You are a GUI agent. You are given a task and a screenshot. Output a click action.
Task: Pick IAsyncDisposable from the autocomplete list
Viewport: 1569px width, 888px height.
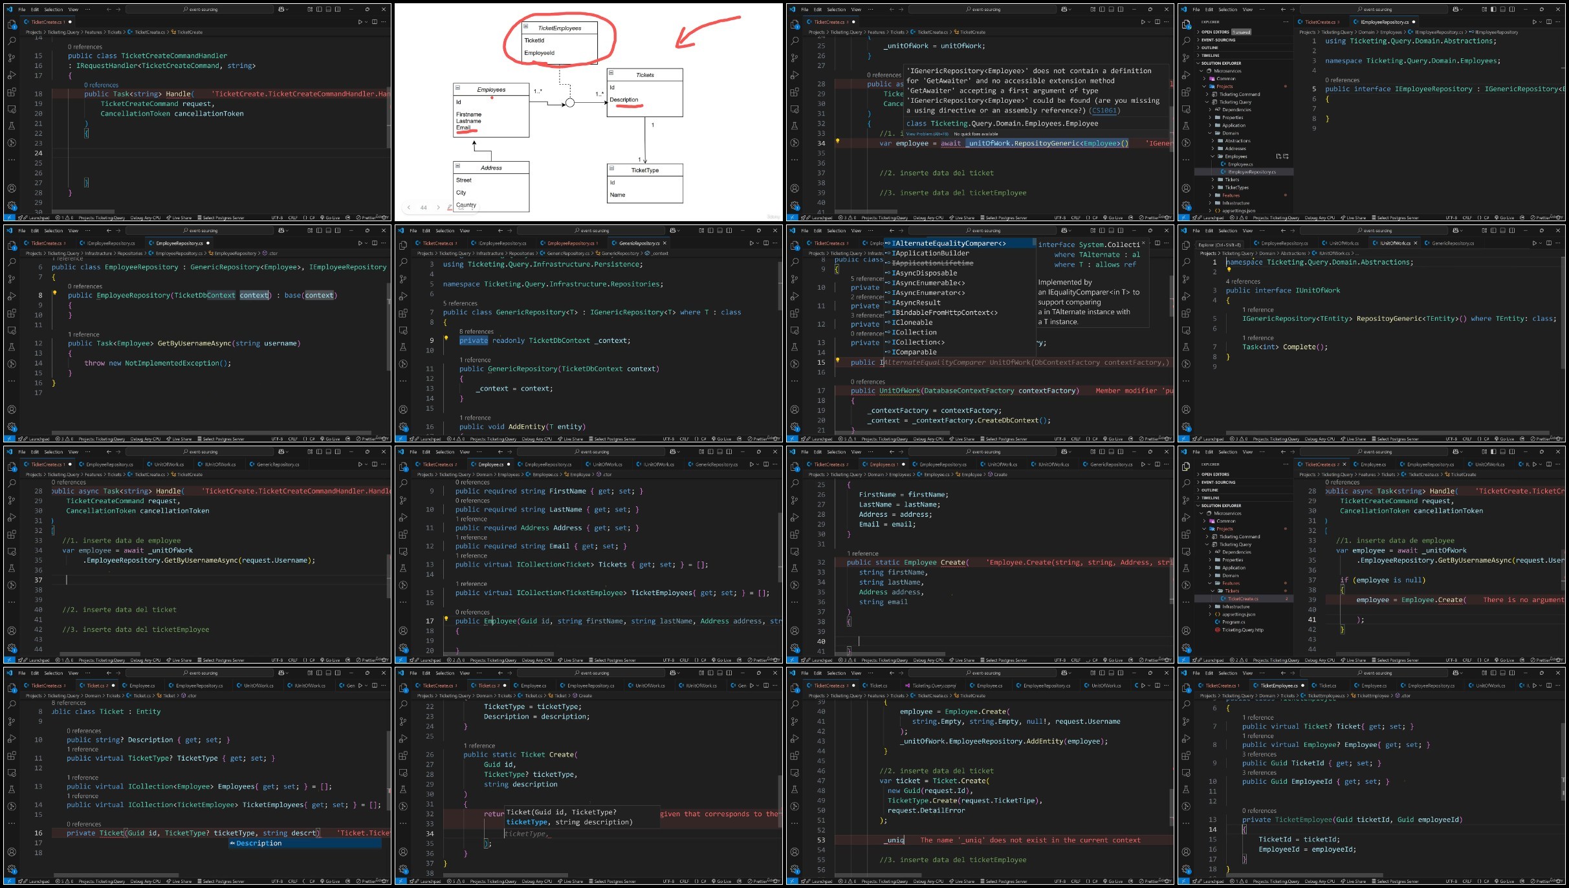[x=924, y=273]
